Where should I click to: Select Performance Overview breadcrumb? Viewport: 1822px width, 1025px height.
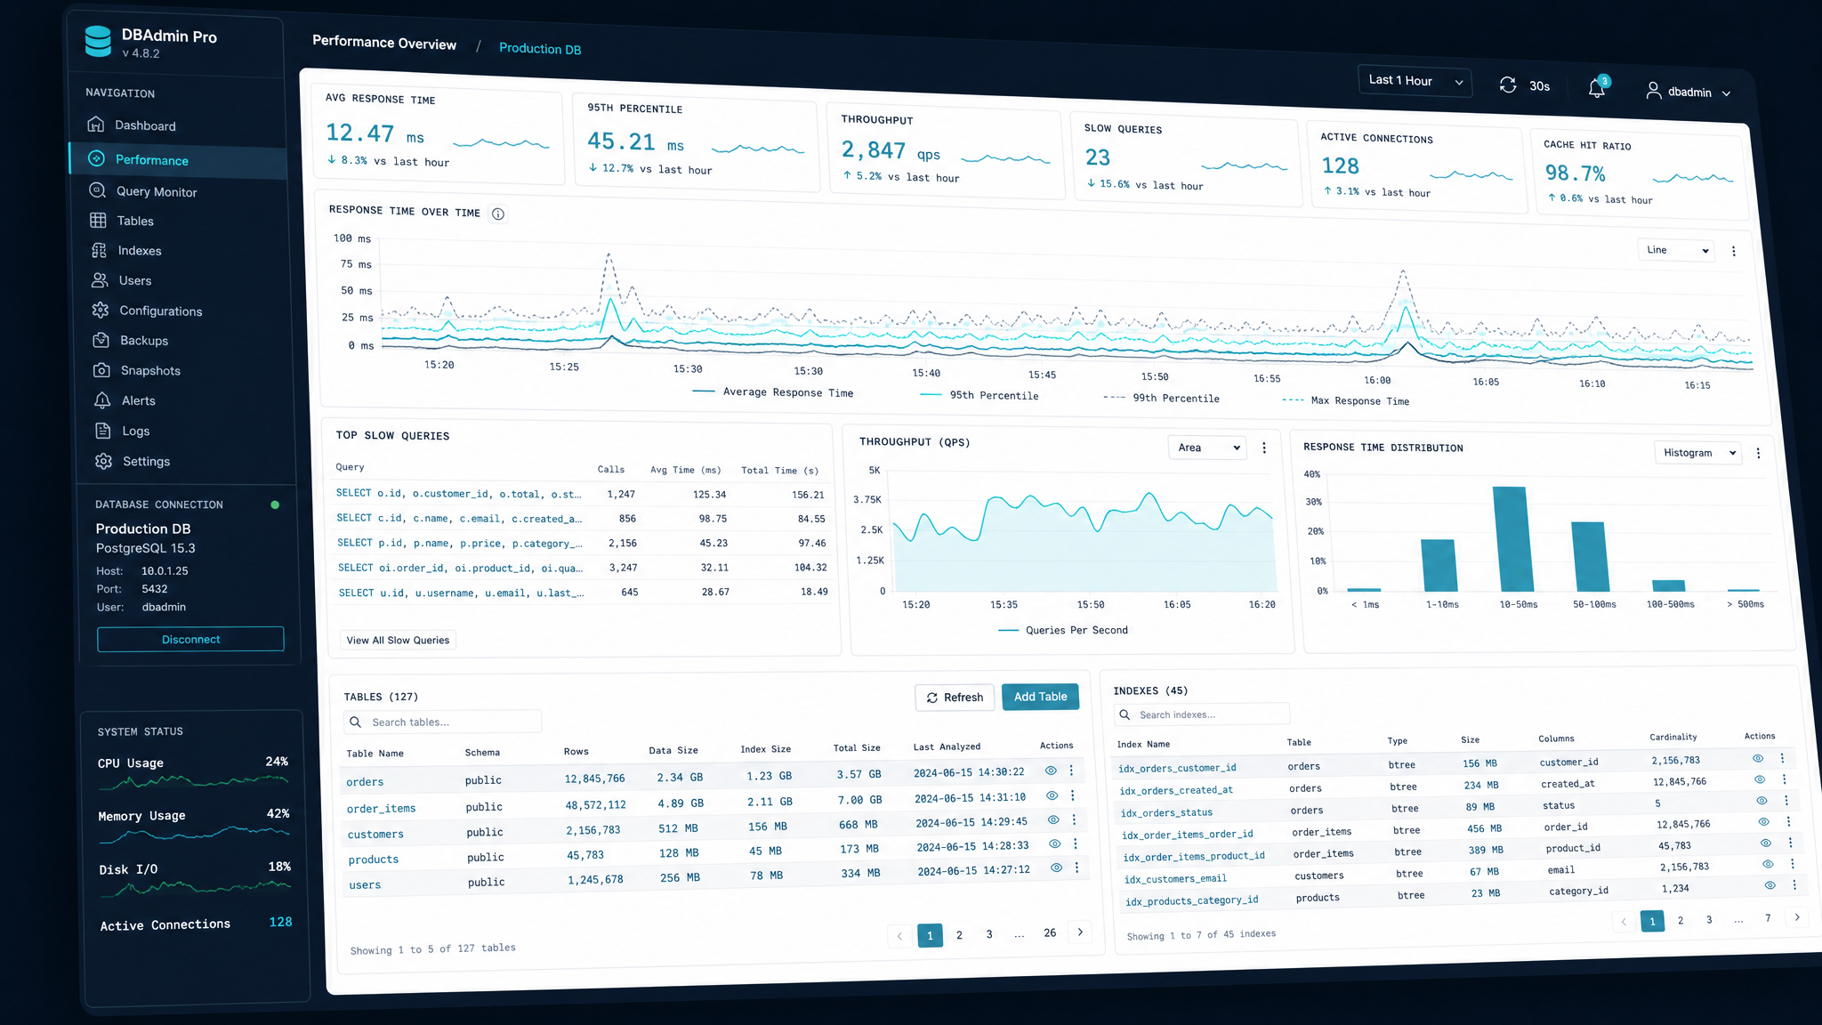coord(384,43)
